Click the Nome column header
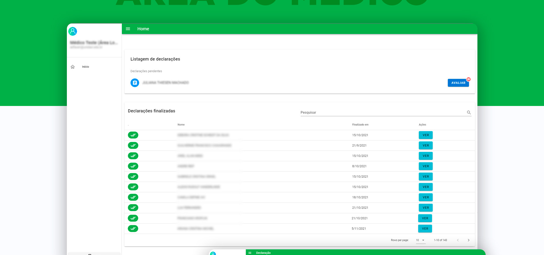Image resolution: width=544 pixels, height=255 pixels. [181, 125]
